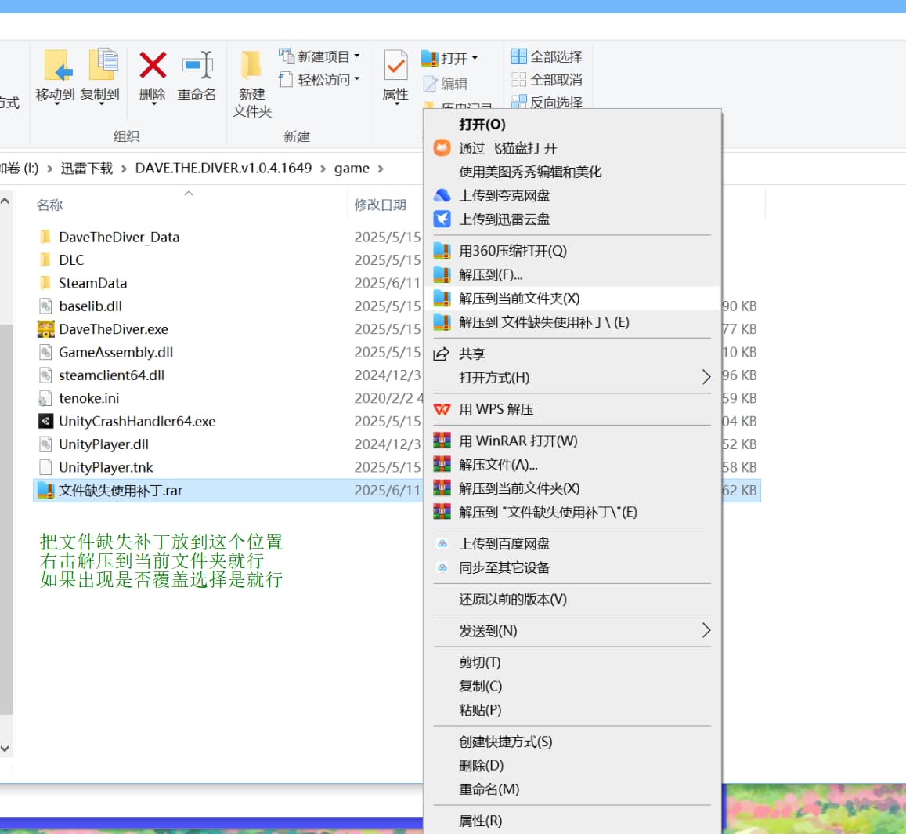
Task: Click the 夸克网盘 cloud icon in menu
Action: pyautogui.click(x=442, y=195)
